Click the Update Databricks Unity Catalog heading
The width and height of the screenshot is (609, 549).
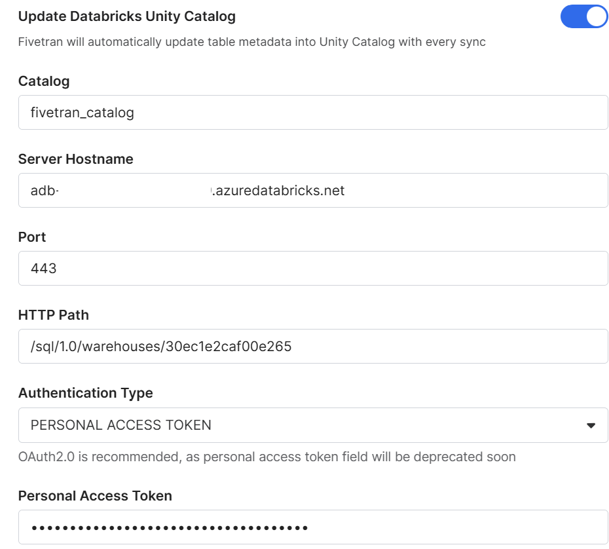pos(127,16)
